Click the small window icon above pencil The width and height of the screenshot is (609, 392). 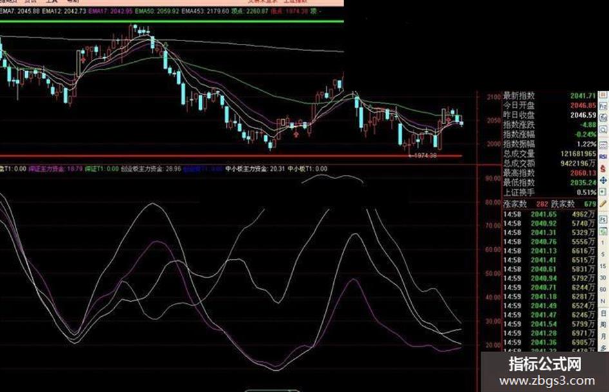tap(603, 192)
